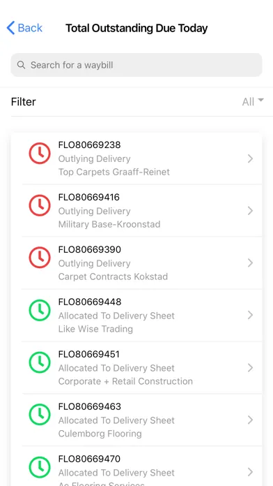Click the red clock icon for FLO80669238
The image size is (273, 486).
pos(40,153)
